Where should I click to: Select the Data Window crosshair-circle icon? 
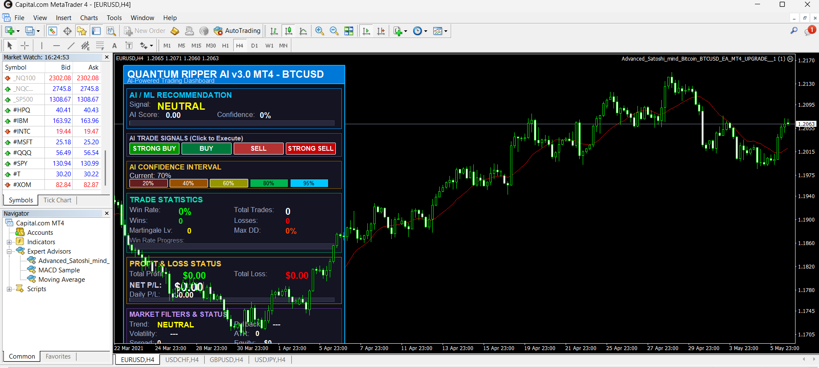click(x=67, y=31)
